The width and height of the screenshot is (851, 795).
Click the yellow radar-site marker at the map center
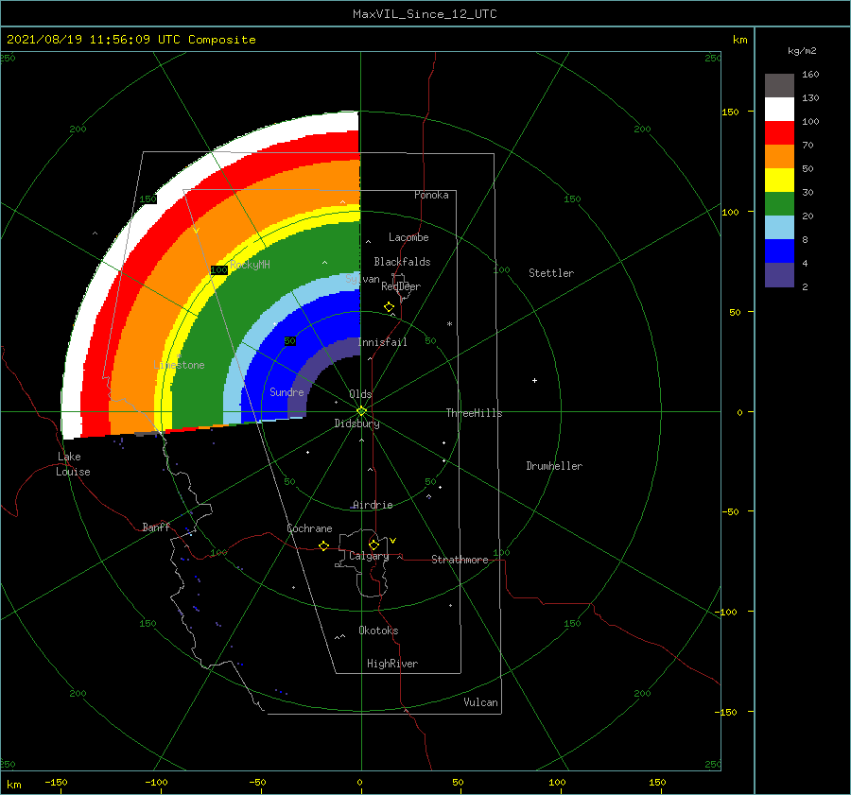click(x=361, y=411)
